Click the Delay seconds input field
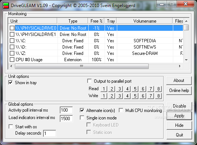Screen dimensions: 197x145 (50, 133)
